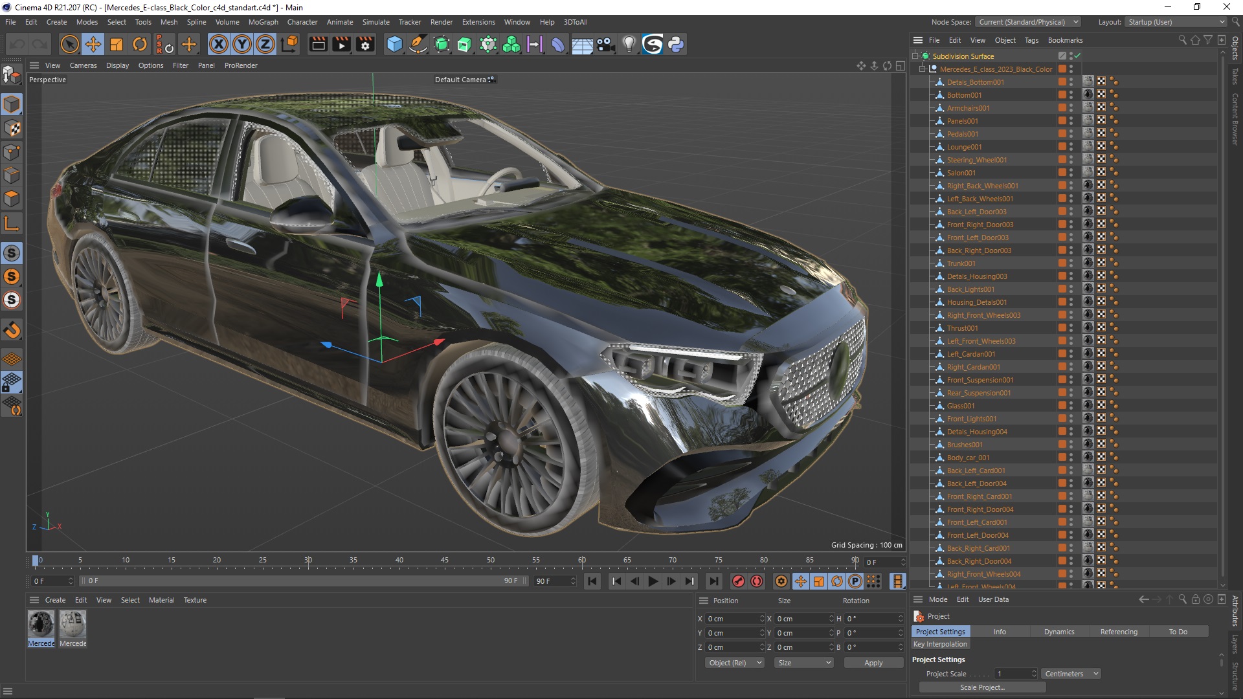Viewport: 1243px width, 699px height.
Task: Enable Polygons mode in left palette
Action: (x=12, y=199)
